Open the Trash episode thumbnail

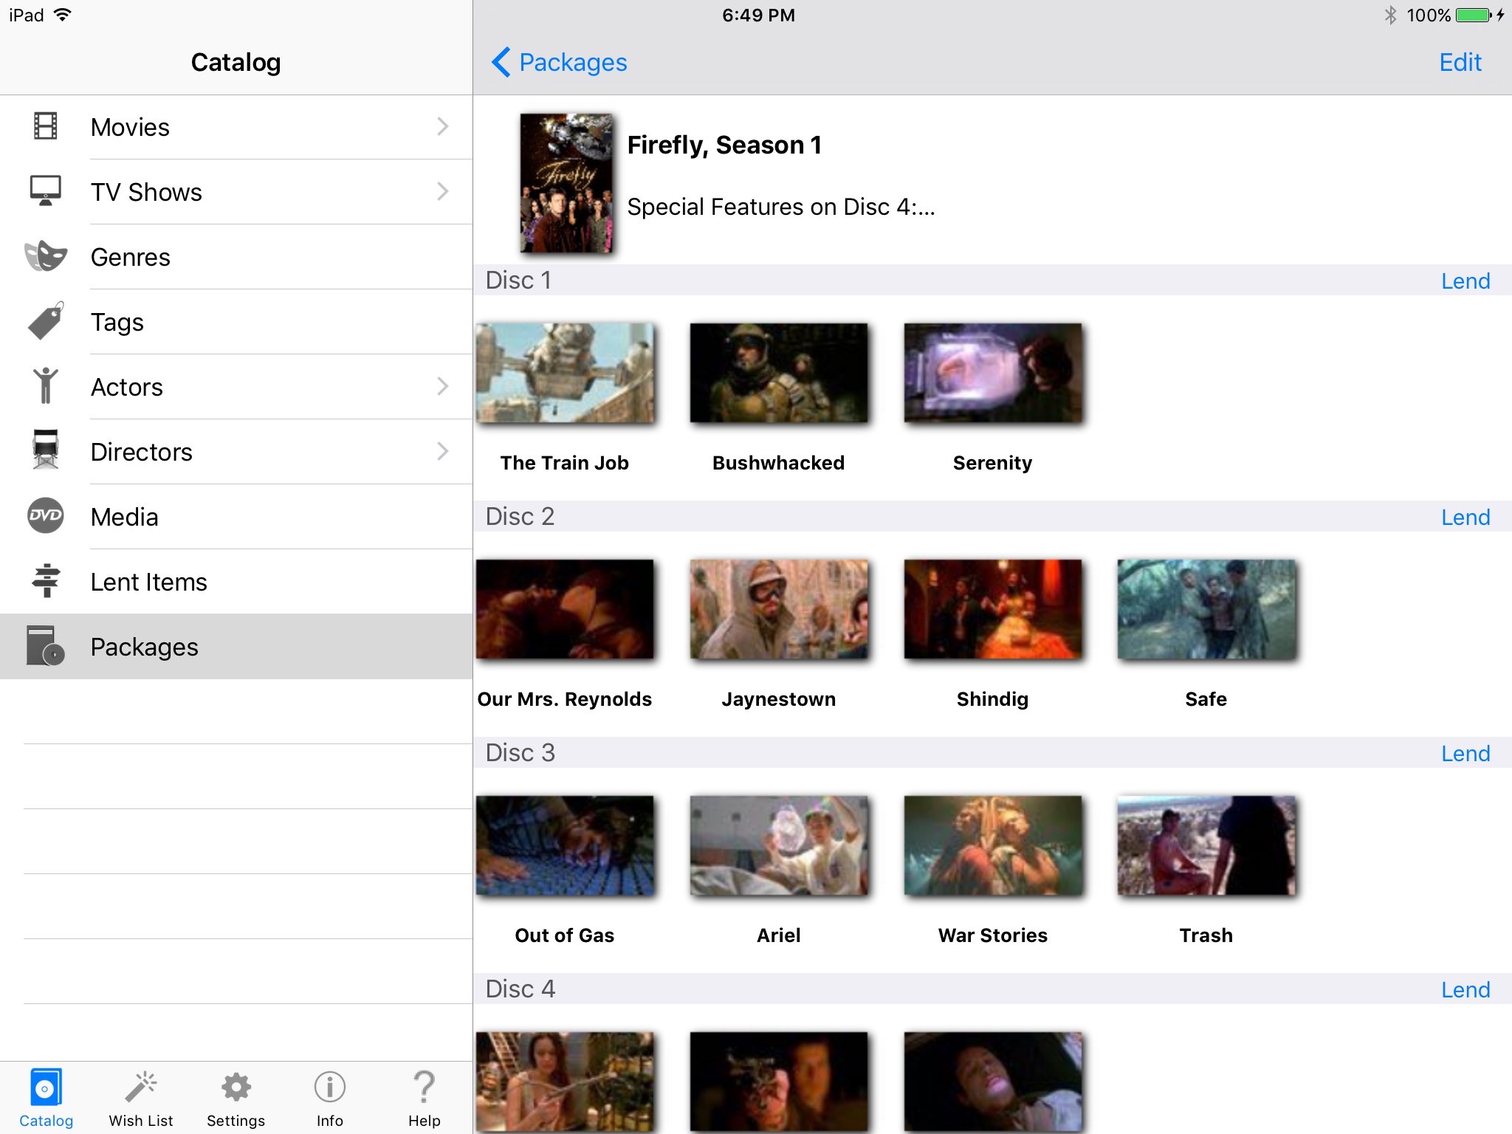click(1206, 845)
